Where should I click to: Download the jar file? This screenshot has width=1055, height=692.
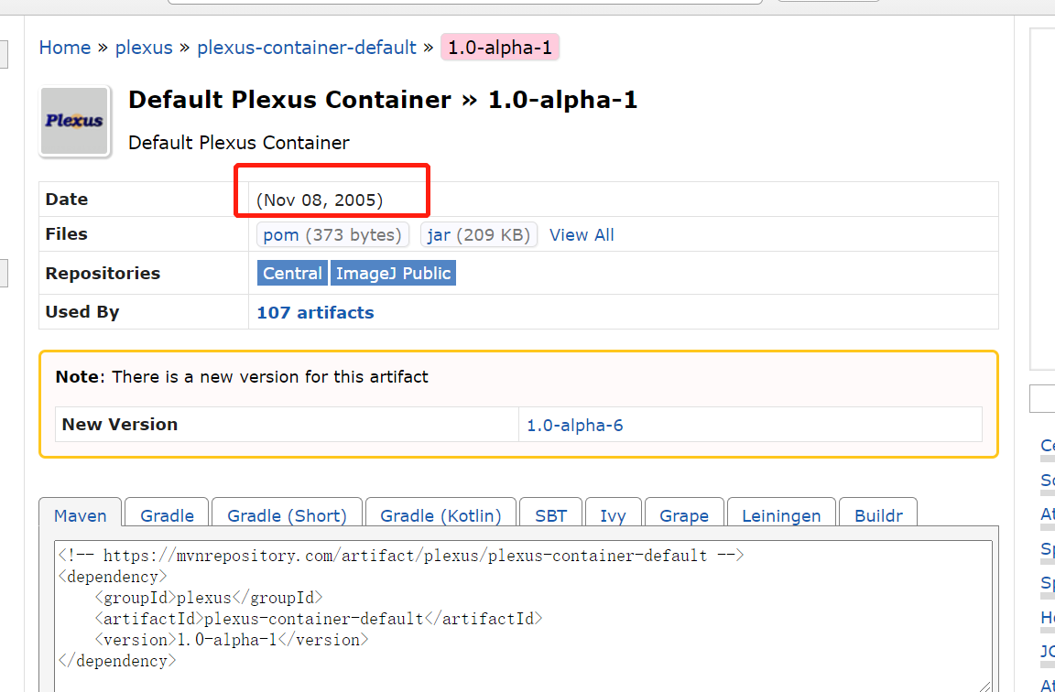439,235
